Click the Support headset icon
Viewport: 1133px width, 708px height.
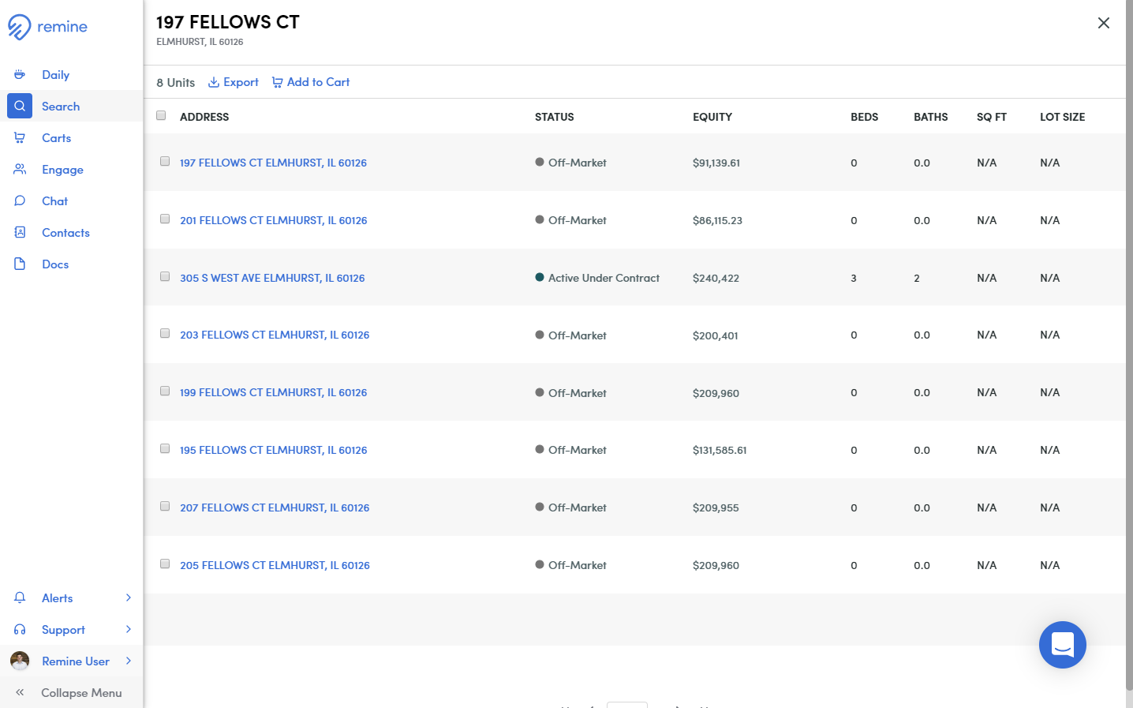click(20, 630)
